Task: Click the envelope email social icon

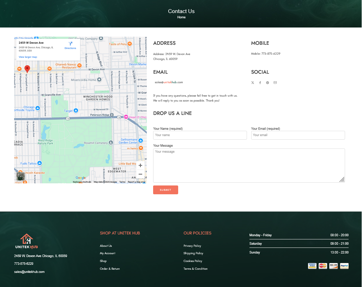Action: (x=275, y=83)
